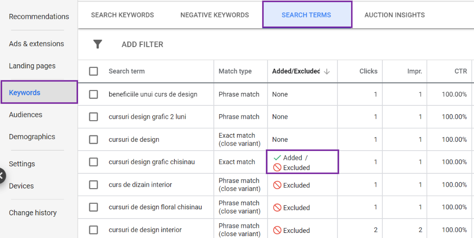Click the term curs de dizain interior
This screenshot has width=474, height=238.
coord(140,184)
